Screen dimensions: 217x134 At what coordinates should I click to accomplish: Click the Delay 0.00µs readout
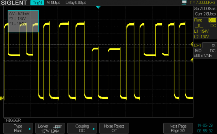tap(76, 3)
